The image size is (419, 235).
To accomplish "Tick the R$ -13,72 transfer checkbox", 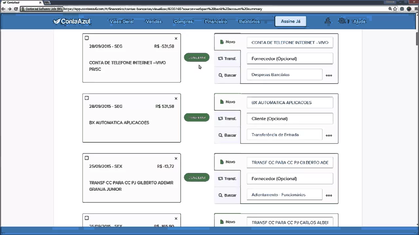I will coord(87,158).
